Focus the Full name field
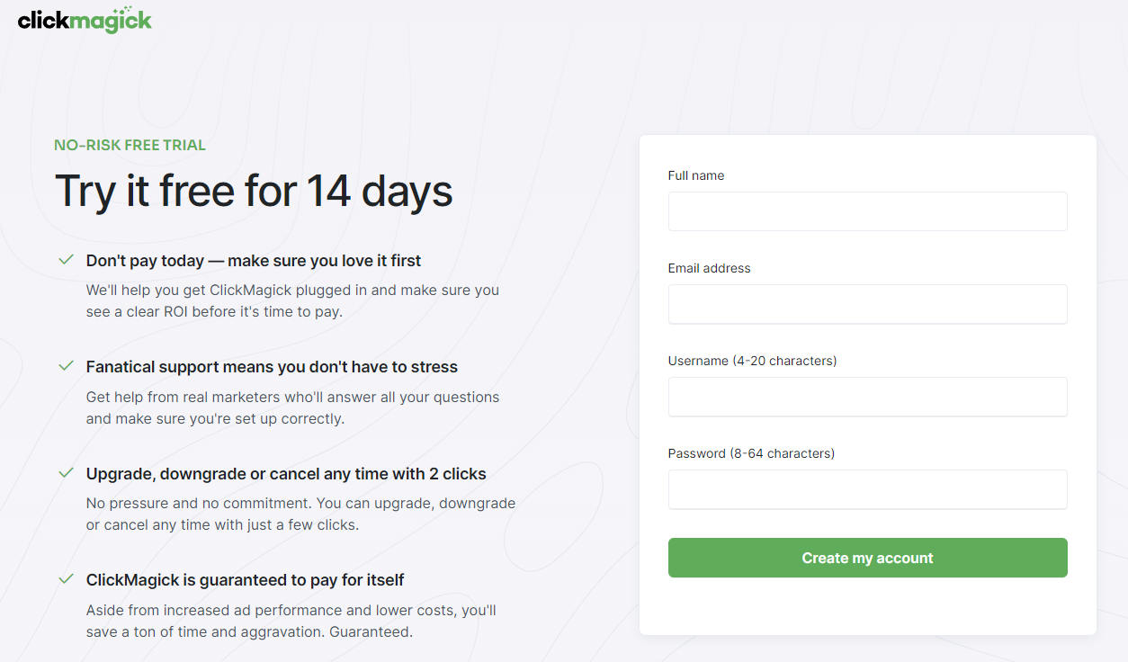 point(867,211)
